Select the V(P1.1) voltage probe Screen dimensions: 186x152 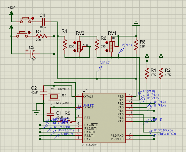click(121, 51)
